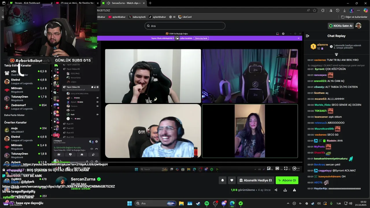The image size is (370, 208).
Task: Open 'Diğer sık kullanılanlar' bookmarks folder
Action: (354, 17)
